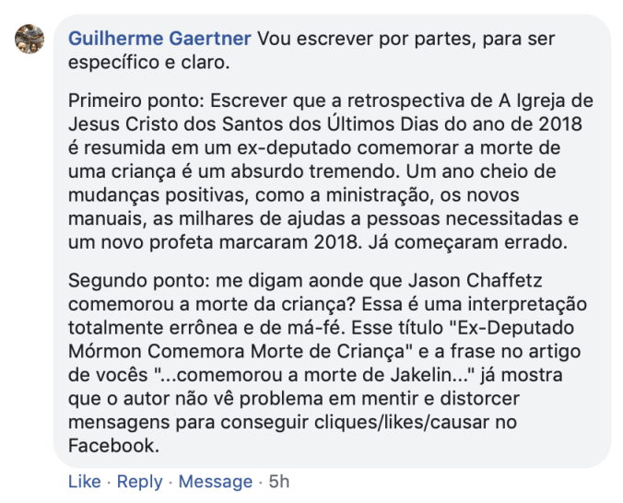Reply to the comment
623x503 pixels.
tap(139, 481)
